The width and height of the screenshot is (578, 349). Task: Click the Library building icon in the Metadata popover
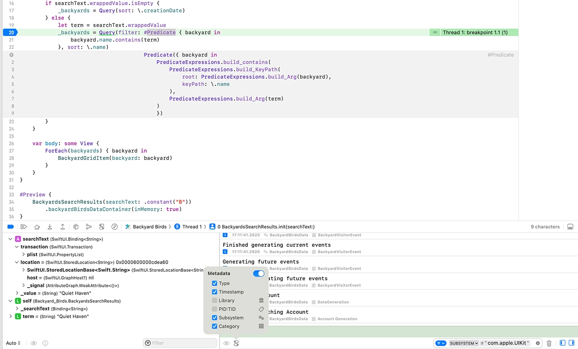tap(261, 301)
